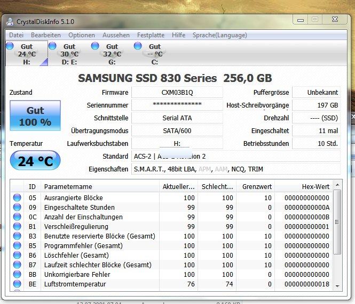Select the C: drive tab

pos(155,54)
